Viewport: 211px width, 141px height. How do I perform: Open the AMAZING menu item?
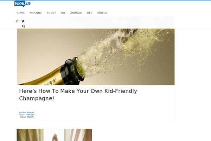(36, 13)
